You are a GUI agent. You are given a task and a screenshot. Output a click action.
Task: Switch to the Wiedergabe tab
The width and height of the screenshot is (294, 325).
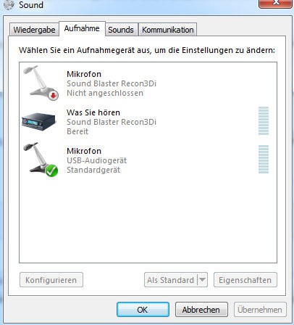pyautogui.click(x=34, y=30)
